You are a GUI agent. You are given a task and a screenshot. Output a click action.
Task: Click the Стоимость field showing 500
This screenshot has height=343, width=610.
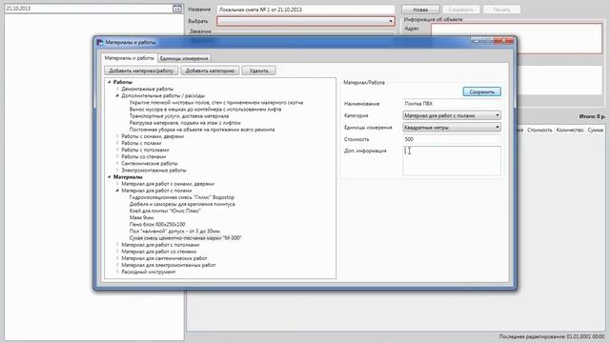(452, 139)
